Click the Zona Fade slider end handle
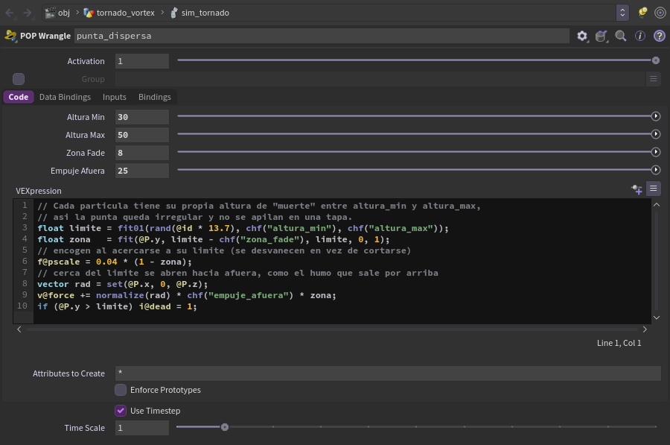The width and height of the screenshot is (670, 445). 655,152
